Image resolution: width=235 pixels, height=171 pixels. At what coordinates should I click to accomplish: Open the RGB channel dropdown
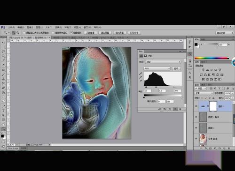pos(157,68)
